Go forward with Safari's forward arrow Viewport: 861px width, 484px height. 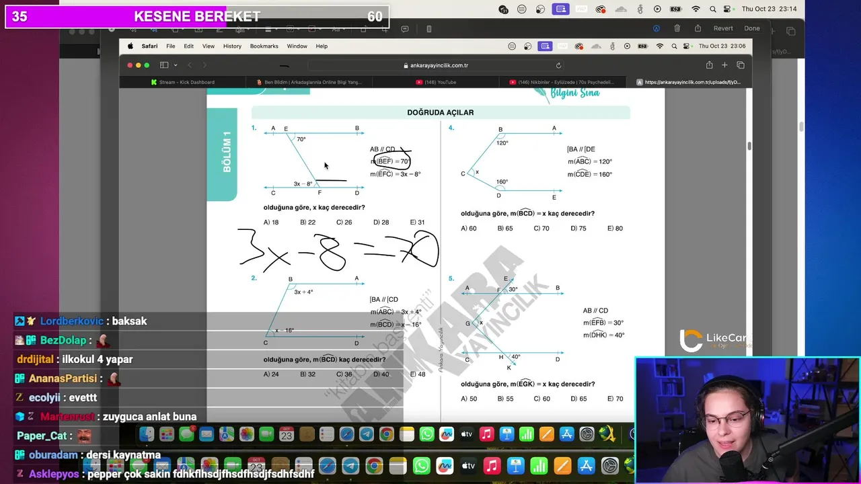pos(204,65)
